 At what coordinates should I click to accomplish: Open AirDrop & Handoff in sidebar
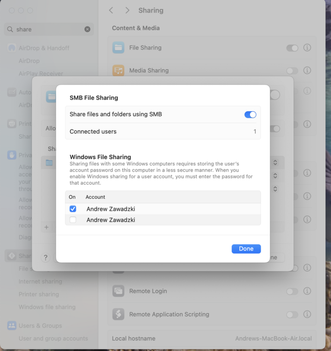coord(44,48)
